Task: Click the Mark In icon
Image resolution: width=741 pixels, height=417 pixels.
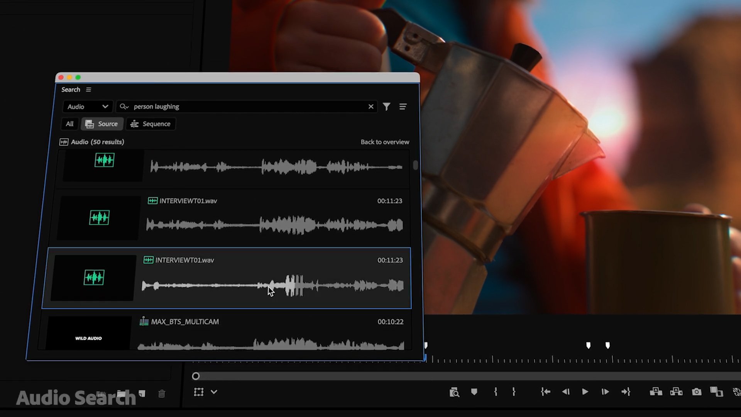Action: (x=496, y=392)
